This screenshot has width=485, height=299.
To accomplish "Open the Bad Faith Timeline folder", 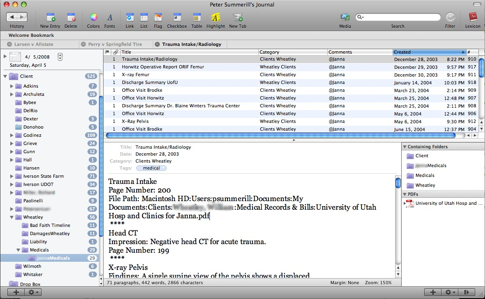I will (x=50, y=226).
